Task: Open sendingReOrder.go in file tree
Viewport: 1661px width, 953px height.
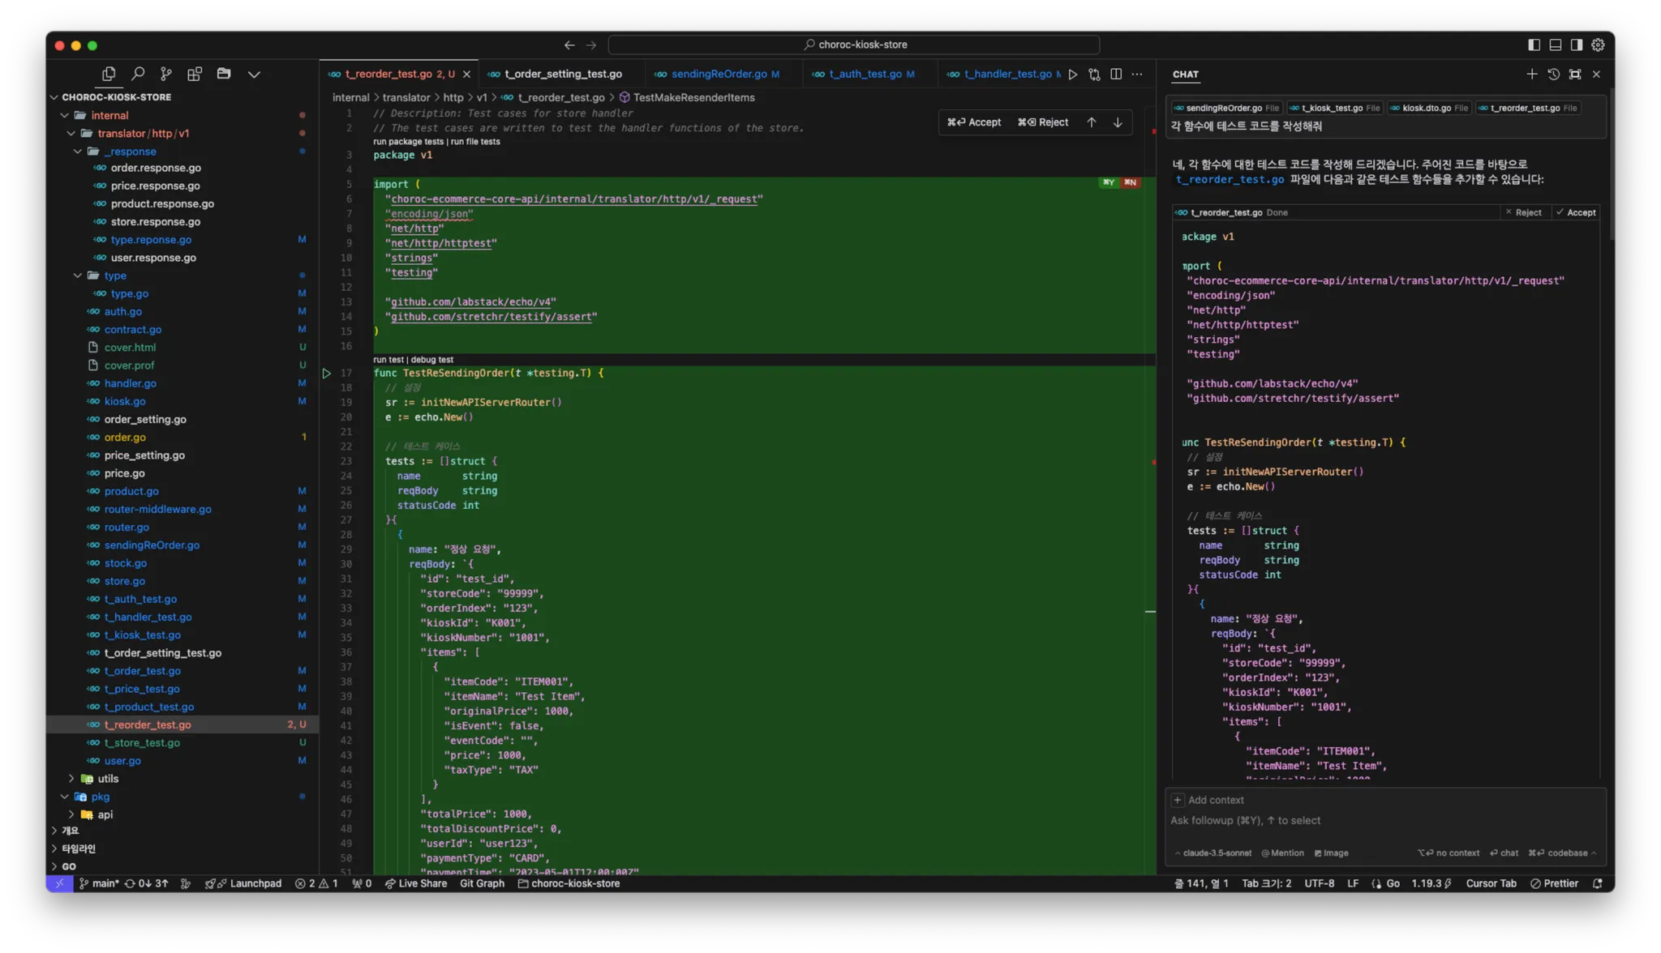Action: point(151,545)
